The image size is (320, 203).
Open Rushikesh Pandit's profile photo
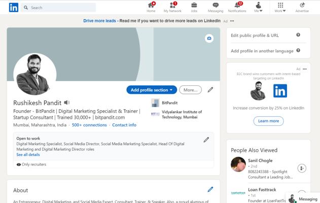[x=34, y=74]
